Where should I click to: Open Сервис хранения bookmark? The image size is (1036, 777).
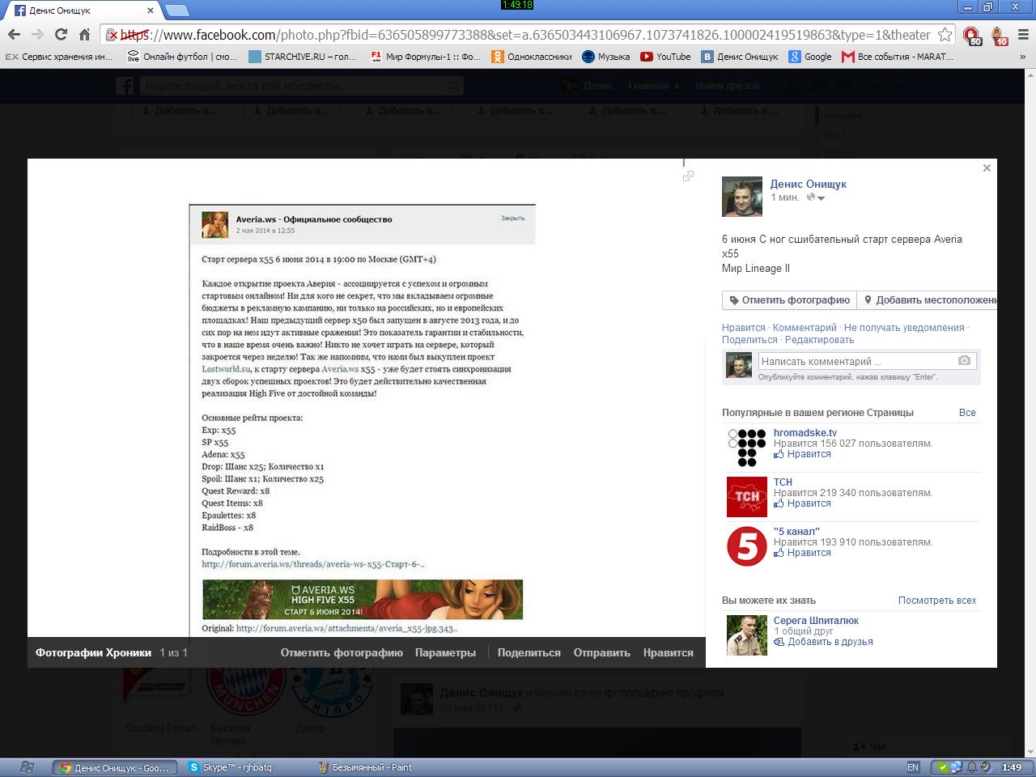(59, 57)
